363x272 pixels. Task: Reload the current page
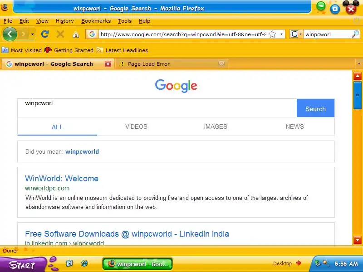(x=44, y=34)
